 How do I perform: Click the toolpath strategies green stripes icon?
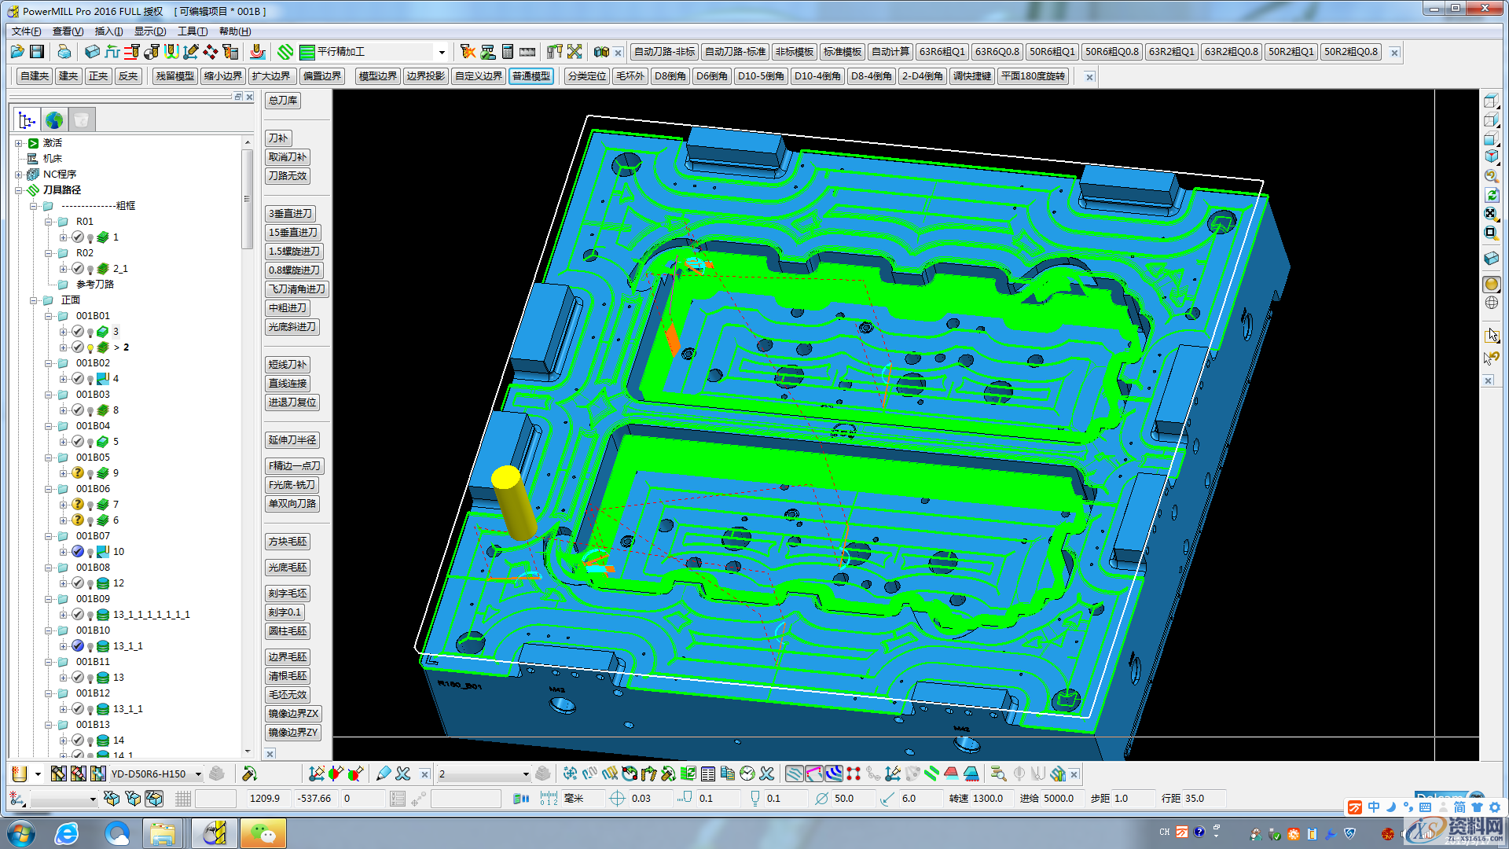click(x=285, y=52)
